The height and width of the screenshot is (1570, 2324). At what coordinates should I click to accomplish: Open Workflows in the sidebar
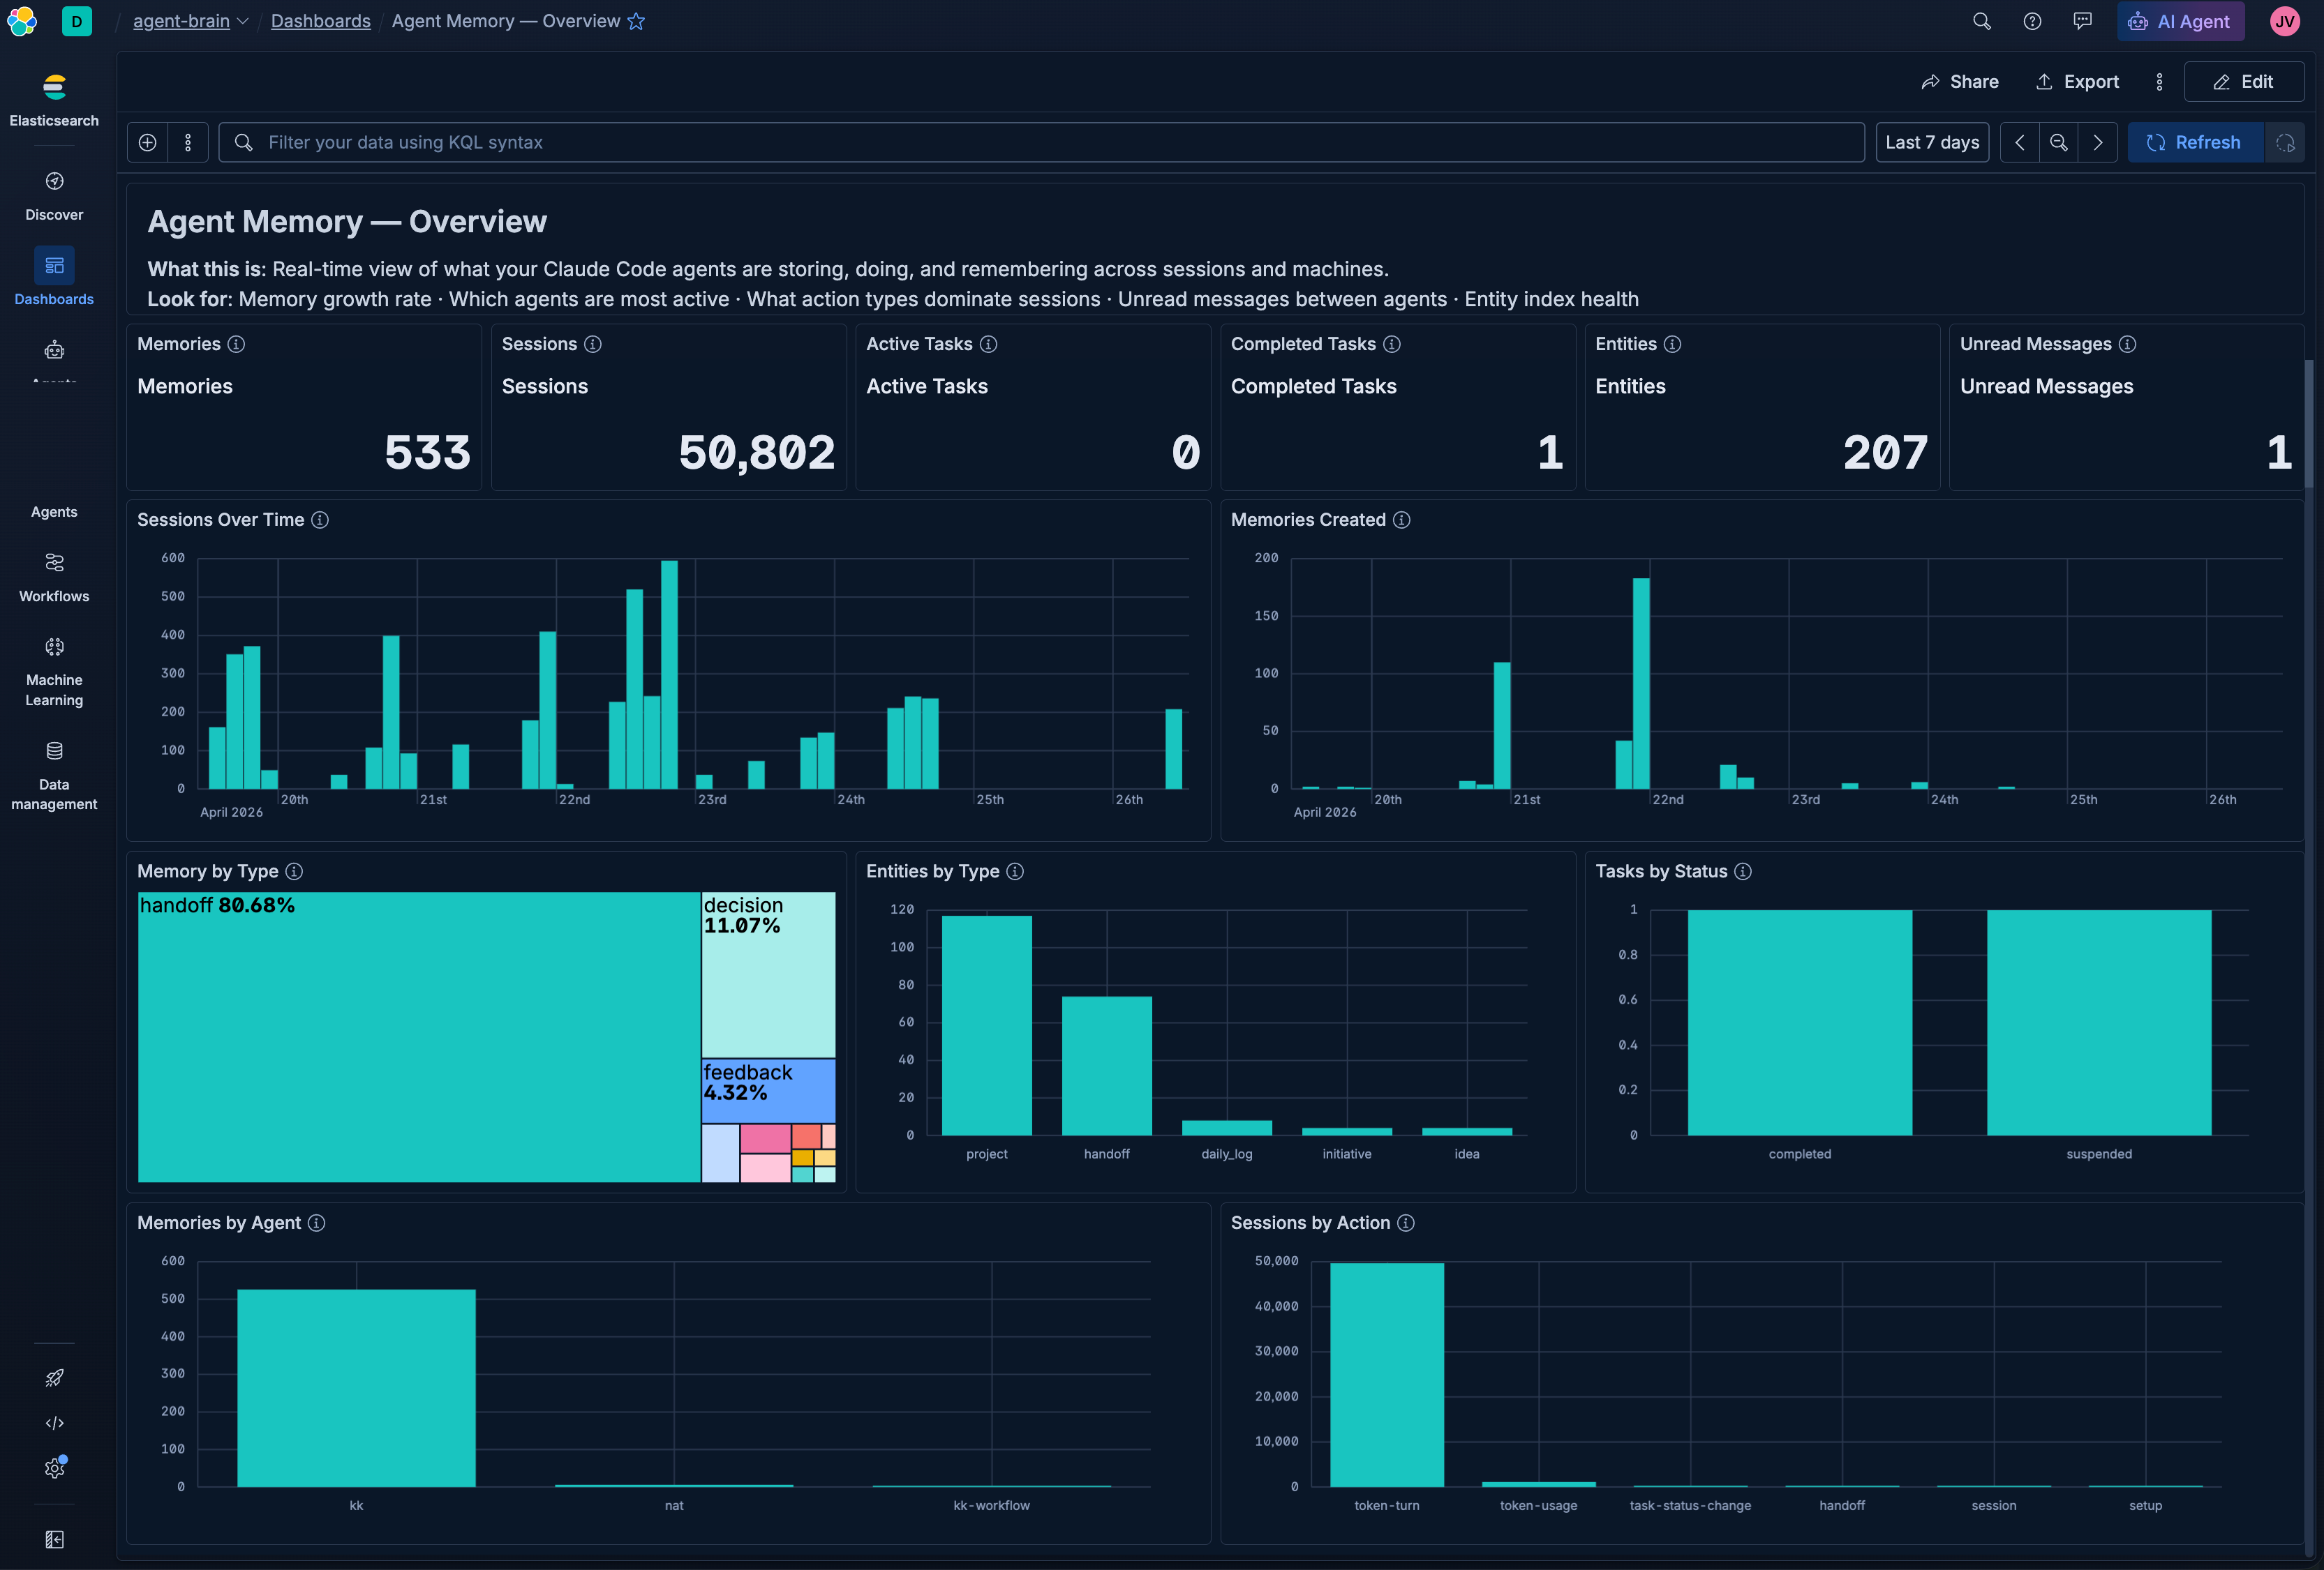click(x=54, y=577)
